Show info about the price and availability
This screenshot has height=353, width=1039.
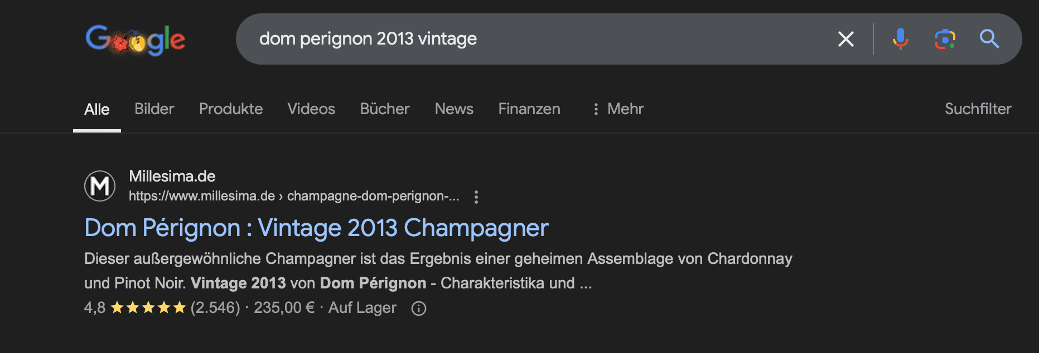419,308
